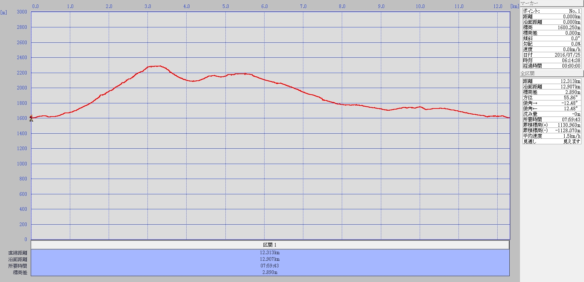Click the 距離 12.313km row under 全区間
Image resolution: width=584 pixels, height=282 pixels.
coord(551,81)
